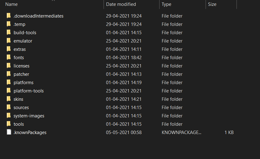The width and height of the screenshot is (260, 159).
Task: Select the platform-tools folder name
Action: pos(28,91)
